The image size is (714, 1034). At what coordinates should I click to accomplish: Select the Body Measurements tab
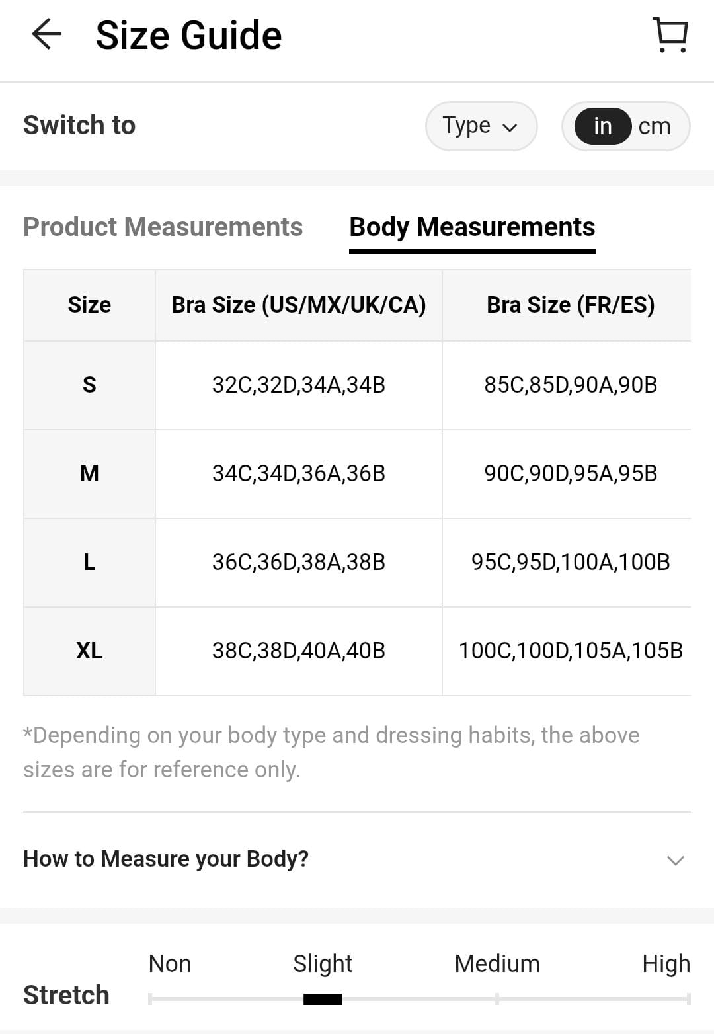click(x=472, y=227)
